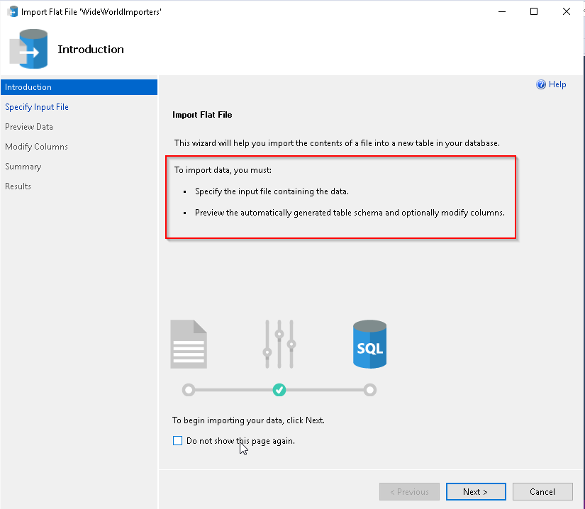Image resolution: width=585 pixels, height=509 pixels.
Task: Click the Next button
Action: (x=476, y=492)
